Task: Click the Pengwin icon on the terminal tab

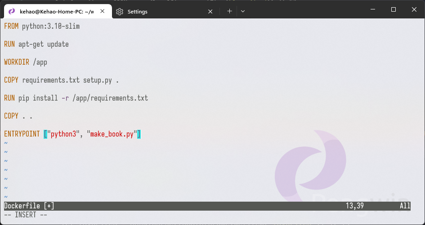Action: pos(12,11)
